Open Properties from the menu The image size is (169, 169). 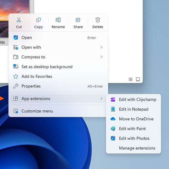58,86
